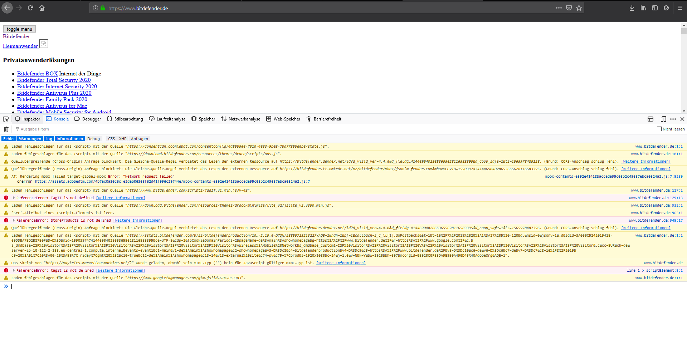This screenshot has width=687, height=360.
Task: Show site information for bitdefender.de
Action: (96, 8)
